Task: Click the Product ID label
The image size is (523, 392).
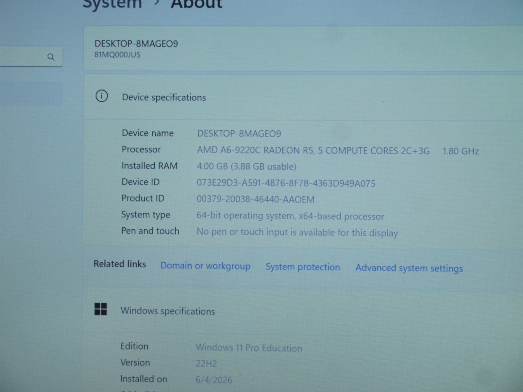Action: point(143,198)
